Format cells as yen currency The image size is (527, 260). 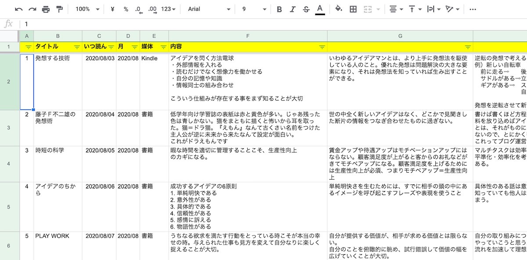pos(113,9)
